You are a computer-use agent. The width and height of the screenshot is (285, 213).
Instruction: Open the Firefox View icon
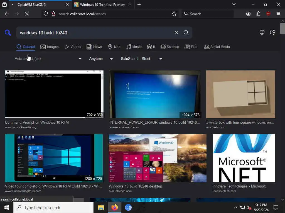click(x=4, y=4)
